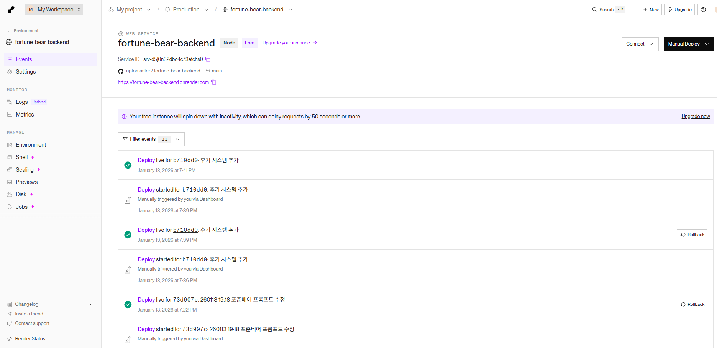Expand the Changelog section
This screenshot has height=348, width=717.
click(x=91, y=304)
